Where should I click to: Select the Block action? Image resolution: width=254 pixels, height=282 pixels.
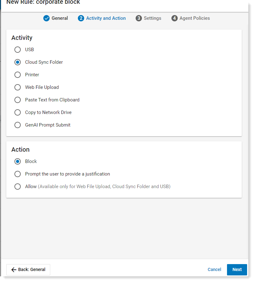coord(18,161)
